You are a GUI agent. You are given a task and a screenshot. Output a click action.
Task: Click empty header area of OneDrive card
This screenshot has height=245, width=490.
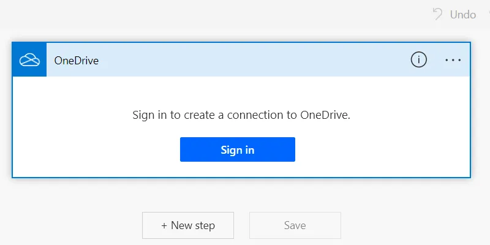(x=245, y=60)
